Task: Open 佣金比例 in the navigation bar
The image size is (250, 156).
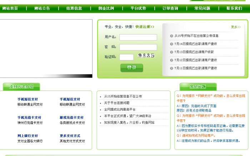Action: [x=106, y=9]
